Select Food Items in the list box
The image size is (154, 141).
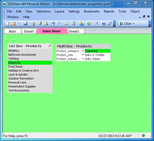(x=30, y=67)
